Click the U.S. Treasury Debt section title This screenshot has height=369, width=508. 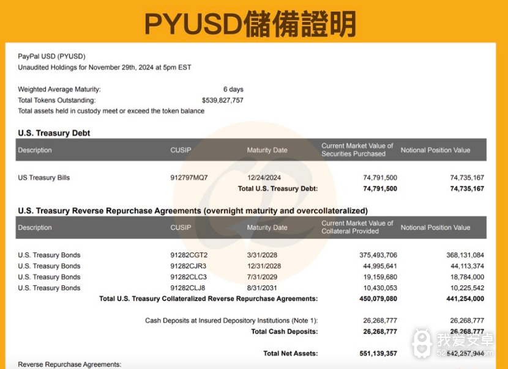[x=54, y=133]
